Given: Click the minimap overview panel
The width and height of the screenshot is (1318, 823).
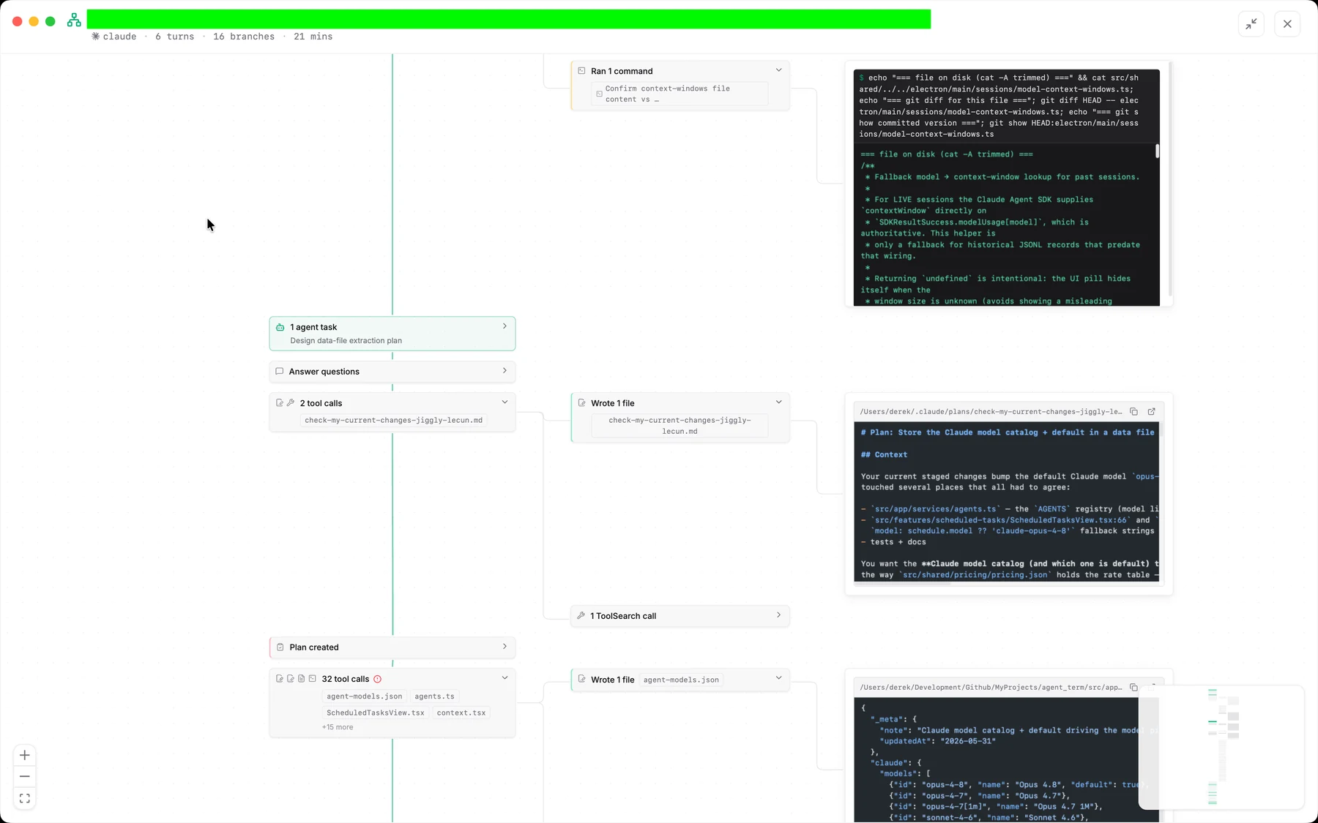Looking at the screenshot, I should pyautogui.click(x=1221, y=747).
